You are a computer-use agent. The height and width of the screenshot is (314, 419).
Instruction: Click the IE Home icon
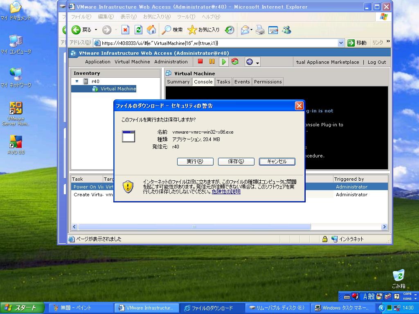coord(151,30)
